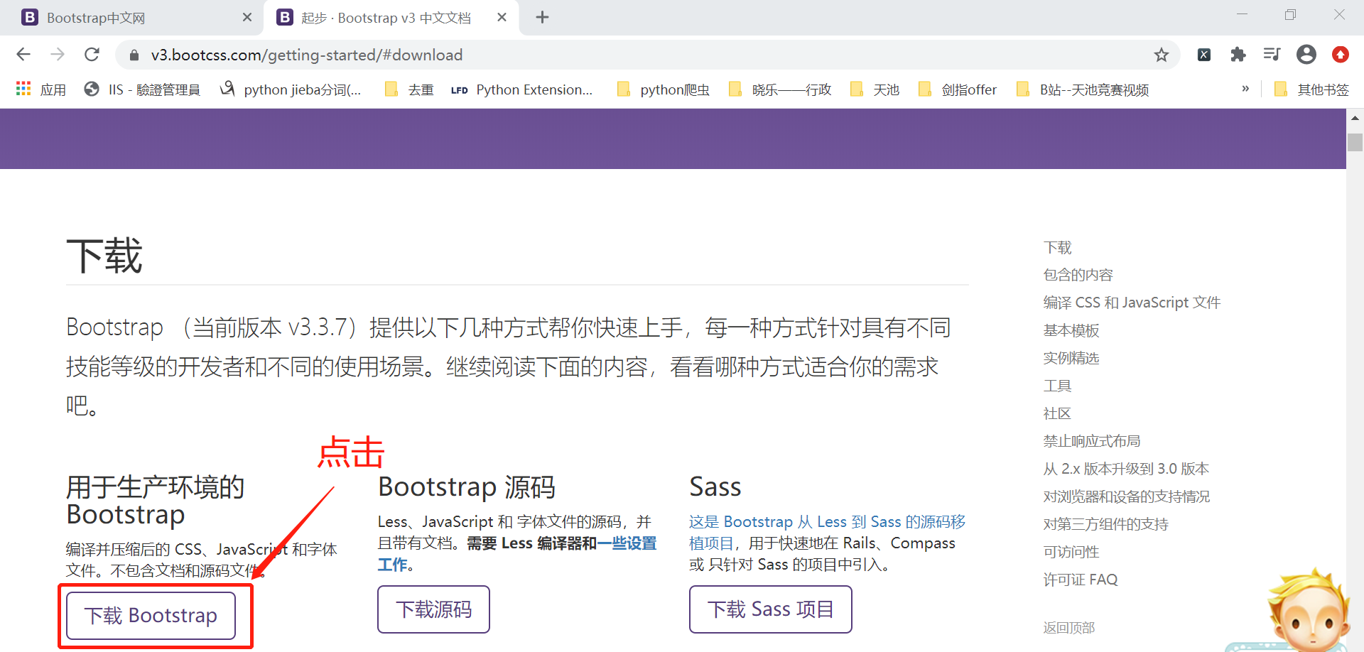
Task: Expand the 天池 bookmark folder
Action: point(875,89)
